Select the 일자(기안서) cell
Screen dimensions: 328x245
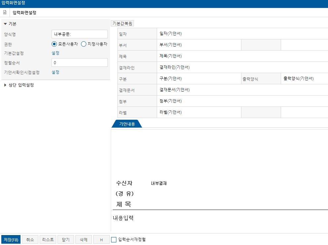coord(242,33)
